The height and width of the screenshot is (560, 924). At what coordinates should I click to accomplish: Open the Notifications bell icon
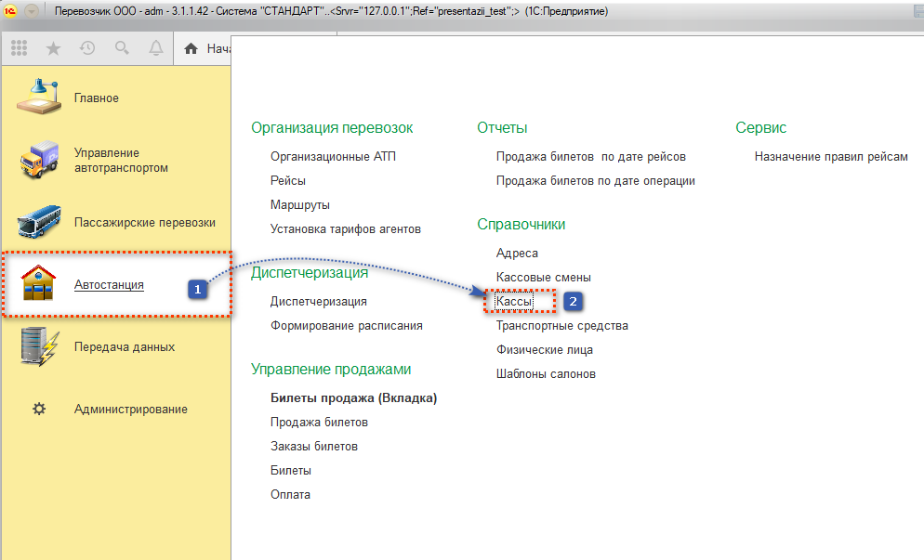tap(155, 48)
